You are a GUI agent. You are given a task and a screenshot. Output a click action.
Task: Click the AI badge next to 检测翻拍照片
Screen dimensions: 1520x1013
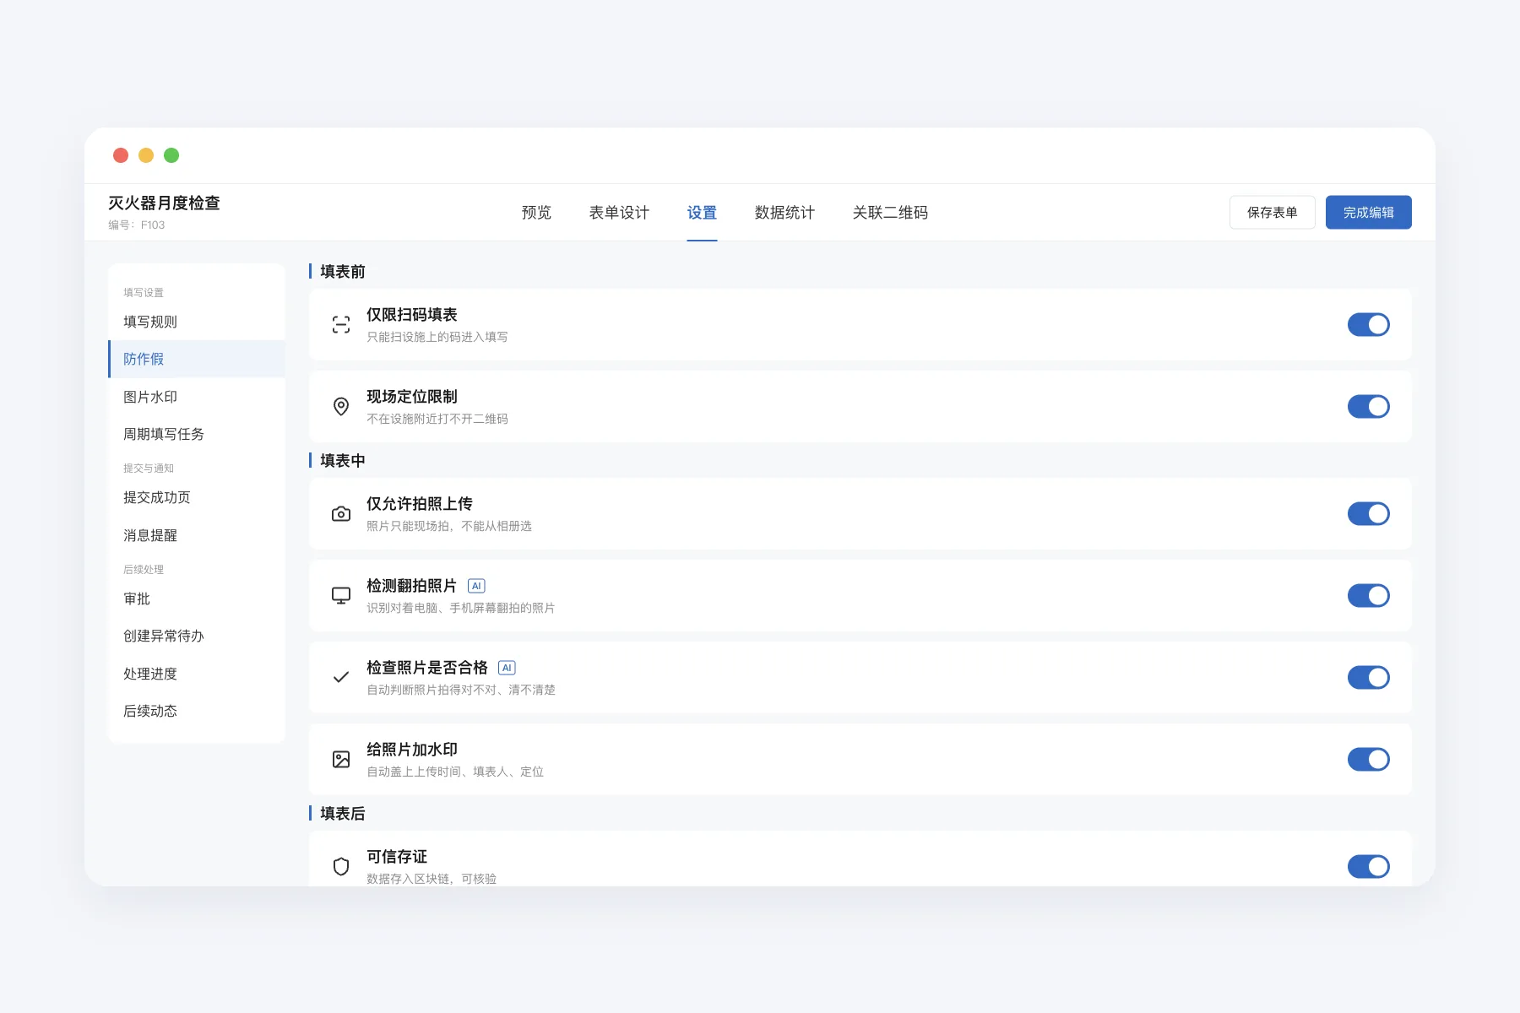pos(476,586)
